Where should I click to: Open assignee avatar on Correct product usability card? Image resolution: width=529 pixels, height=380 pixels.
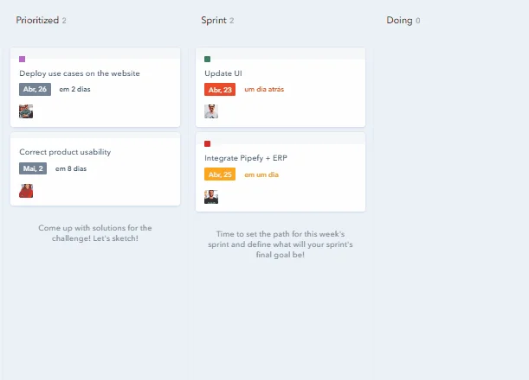click(26, 191)
